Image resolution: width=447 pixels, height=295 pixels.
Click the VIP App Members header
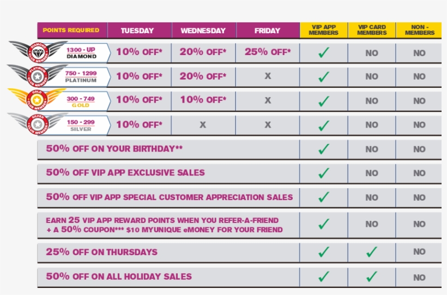323,30
